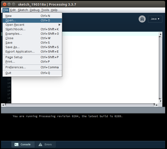Image resolution: width=167 pixels, height=149 pixels.
Task: Select Examples... menu item
Action: tap(32, 34)
